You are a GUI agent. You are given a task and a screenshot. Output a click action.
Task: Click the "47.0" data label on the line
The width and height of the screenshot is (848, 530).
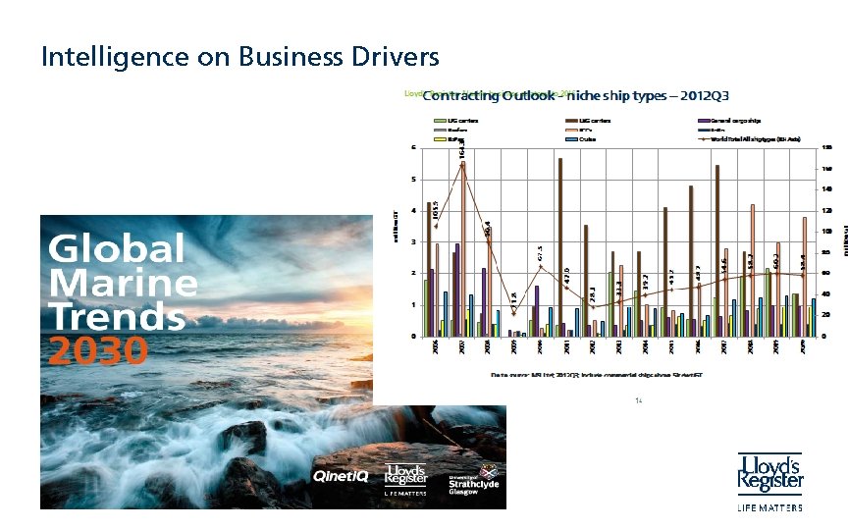point(566,274)
